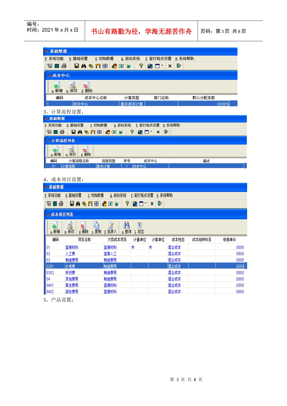The image size is (287, 406).
Task: Open 套打格式设置 menu above 成本项目列表
Action: click(142, 195)
